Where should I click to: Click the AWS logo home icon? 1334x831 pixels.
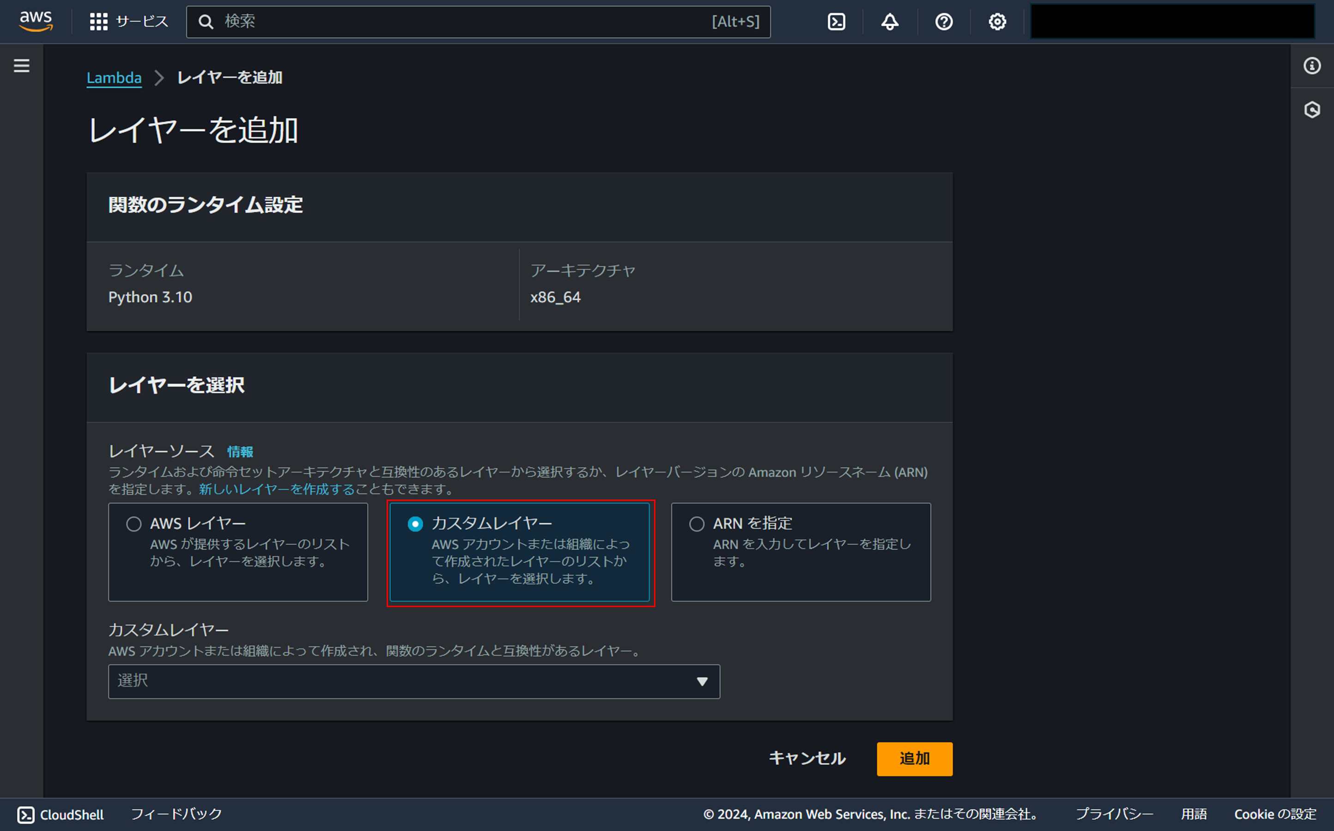pos(36,21)
